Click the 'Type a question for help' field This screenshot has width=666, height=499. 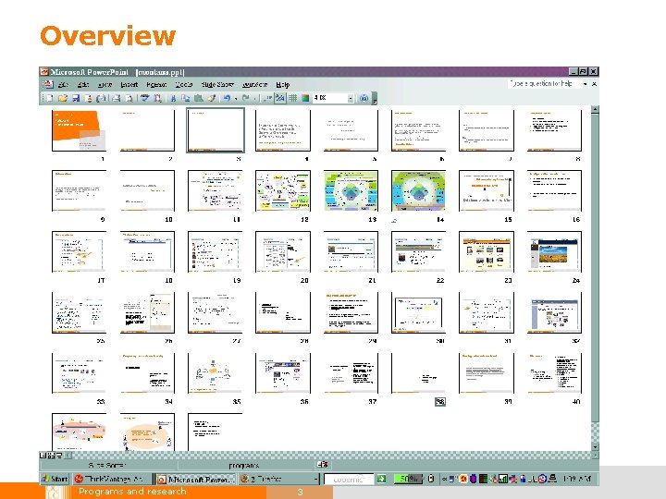(x=545, y=84)
